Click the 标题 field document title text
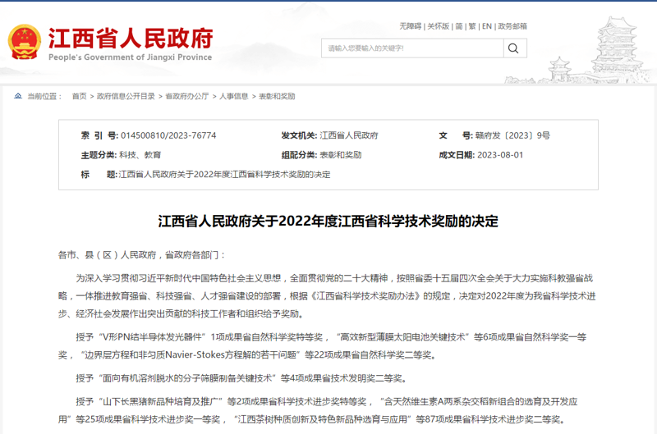The width and height of the screenshot is (657, 434). tap(224, 175)
